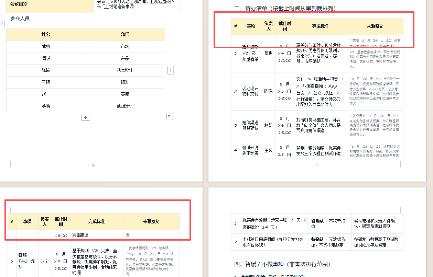Click the 8月28日 deadline cell

pos(285,150)
